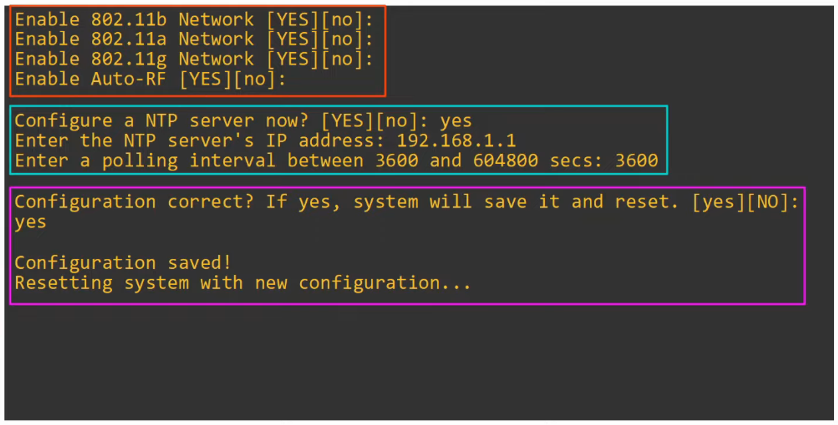
Task: Click the Enable 802.11a Network line
Action: coord(134,39)
